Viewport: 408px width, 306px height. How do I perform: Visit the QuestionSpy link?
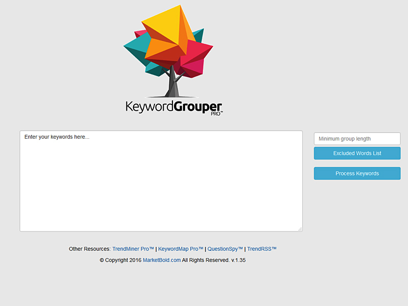[225, 249]
